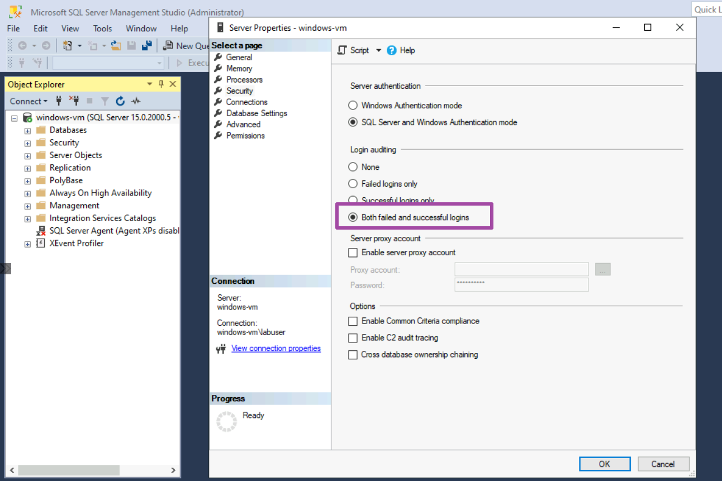Viewport: 722px width, 481px height.
Task: Open the Connect dropdown in Object Explorer
Action: tap(28, 101)
